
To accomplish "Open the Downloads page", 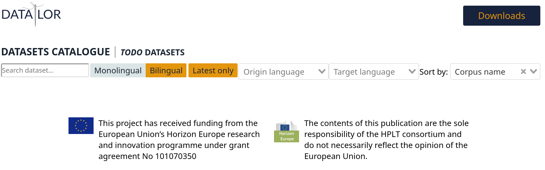I will (x=501, y=16).
